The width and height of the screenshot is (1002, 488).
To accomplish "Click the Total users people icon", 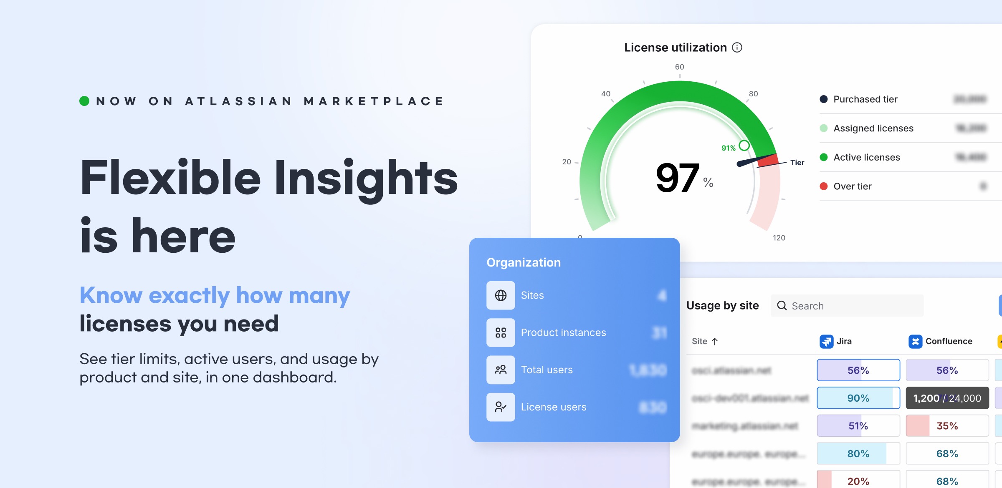I will point(501,370).
